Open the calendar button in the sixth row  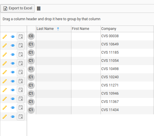[21, 81]
